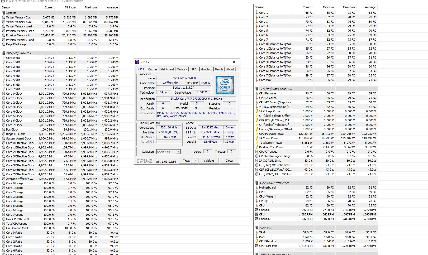The image size is (428, 255).
Task: Click the chip icon in the System header
Action: click(x=4, y=13)
